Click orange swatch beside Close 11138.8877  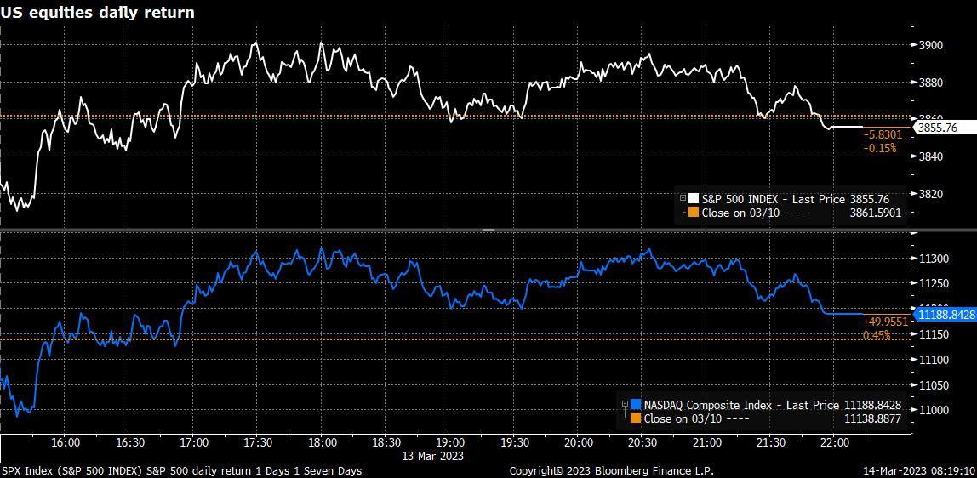[637, 418]
